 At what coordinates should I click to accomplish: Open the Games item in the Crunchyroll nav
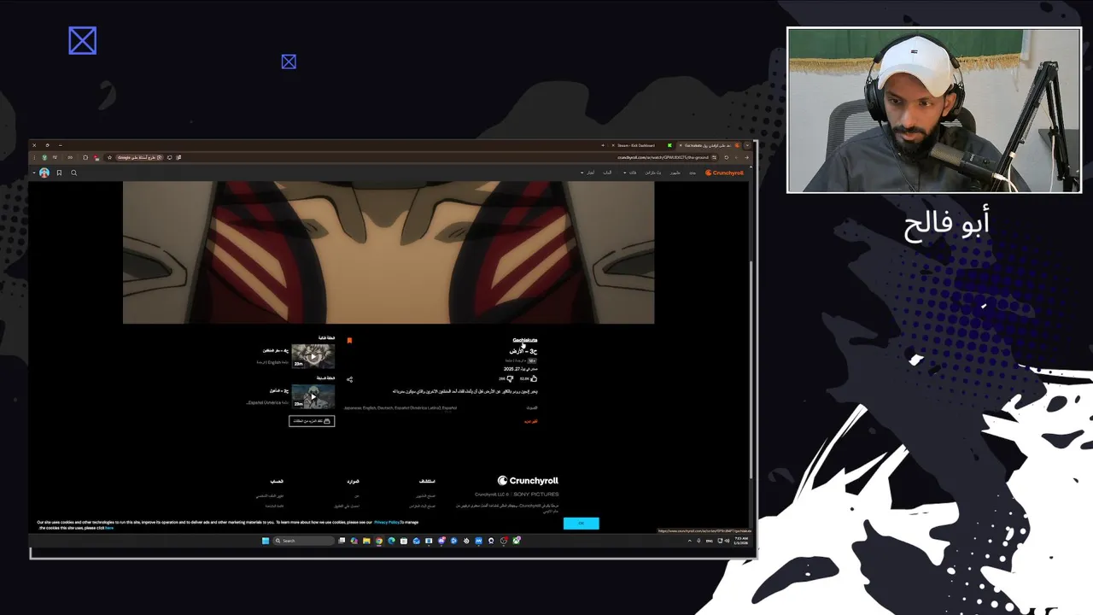point(607,173)
